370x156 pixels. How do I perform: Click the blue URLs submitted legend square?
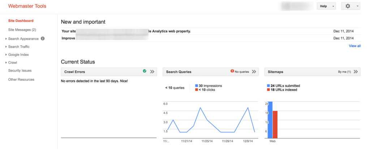click(x=268, y=86)
